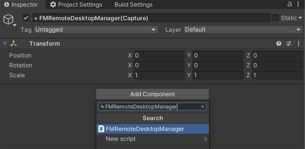Click the FMRemoteDesktopManager script icon

[x=101, y=129]
